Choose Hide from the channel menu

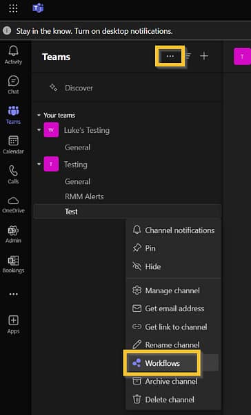point(173,266)
